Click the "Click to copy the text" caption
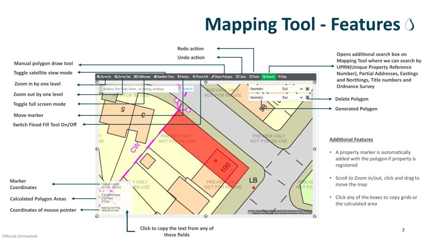This screenshot has width=428, height=241. (177, 231)
